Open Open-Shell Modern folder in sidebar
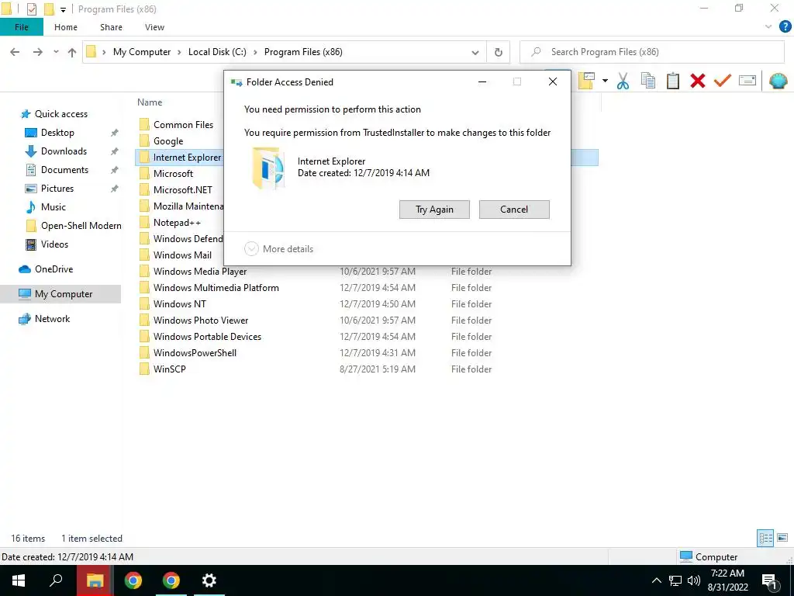The height and width of the screenshot is (596, 794). pos(81,226)
